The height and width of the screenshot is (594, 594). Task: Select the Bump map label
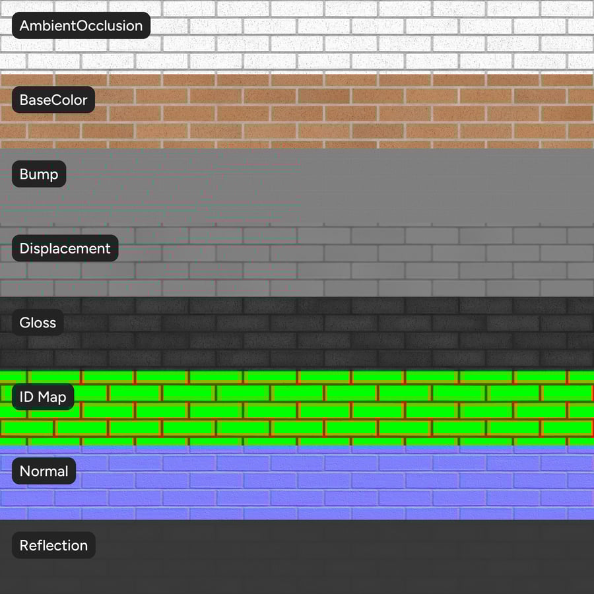(38, 174)
